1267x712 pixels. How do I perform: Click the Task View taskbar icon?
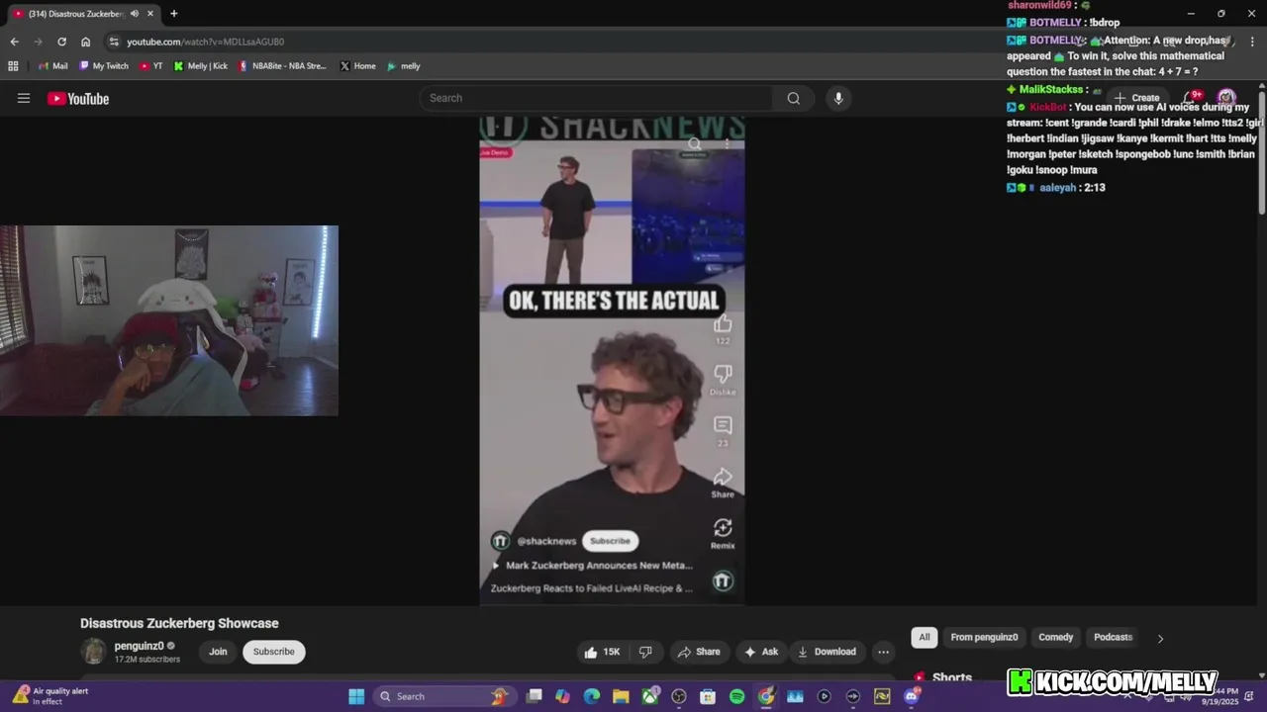pos(535,696)
